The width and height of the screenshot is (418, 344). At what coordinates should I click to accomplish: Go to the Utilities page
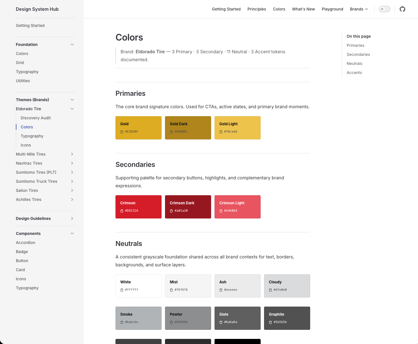coord(23,81)
